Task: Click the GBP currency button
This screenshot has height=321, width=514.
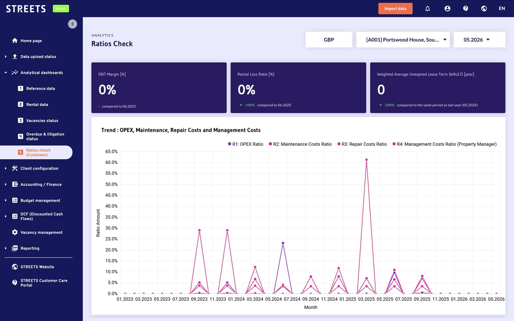Action: (x=329, y=39)
